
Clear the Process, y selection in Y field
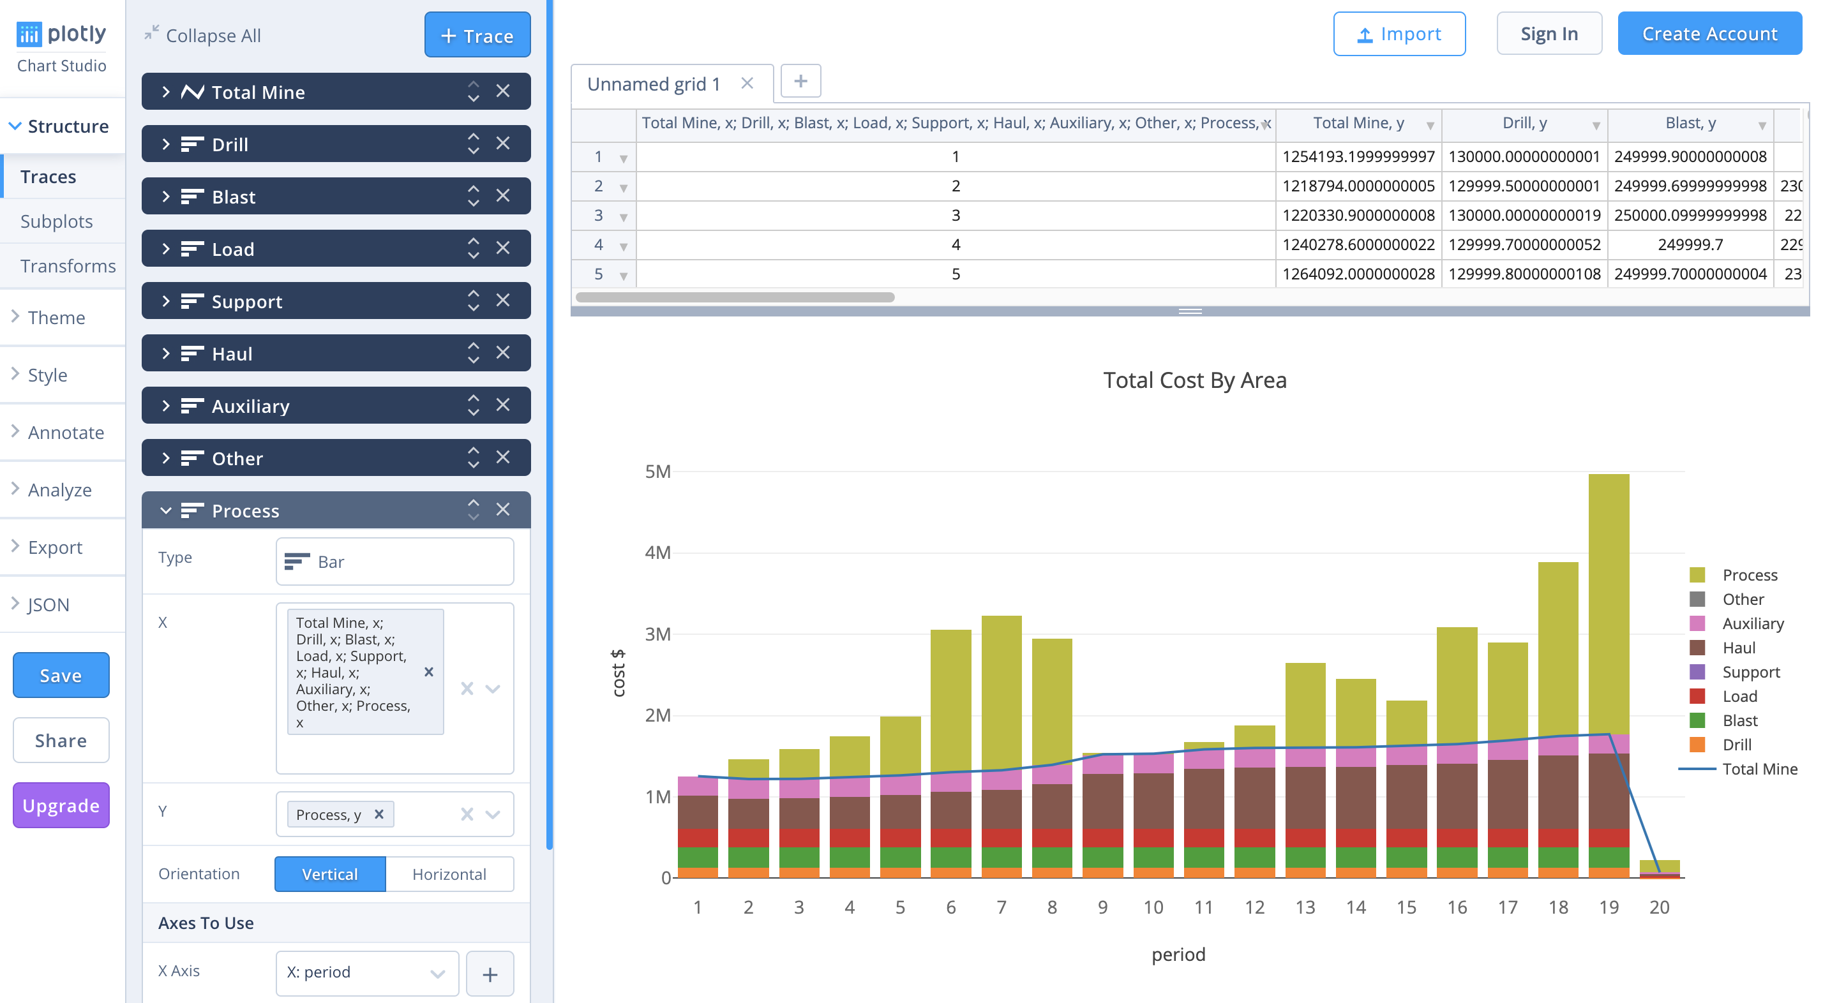[x=379, y=814]
